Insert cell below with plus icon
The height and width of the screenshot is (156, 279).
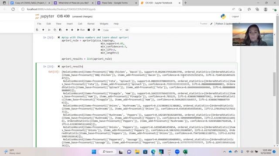tap(43, 30)
